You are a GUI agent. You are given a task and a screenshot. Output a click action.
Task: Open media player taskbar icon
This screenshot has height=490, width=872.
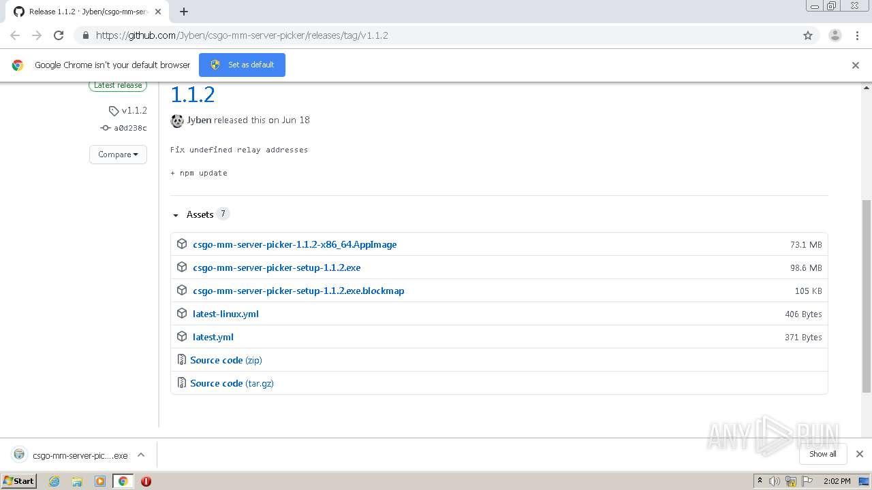(x=100, y=481)
